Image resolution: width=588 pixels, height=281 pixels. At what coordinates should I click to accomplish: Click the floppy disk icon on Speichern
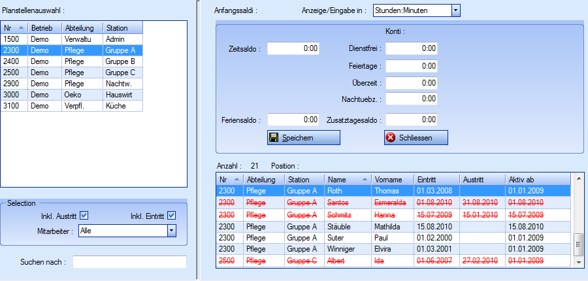(x=274, y=138)
